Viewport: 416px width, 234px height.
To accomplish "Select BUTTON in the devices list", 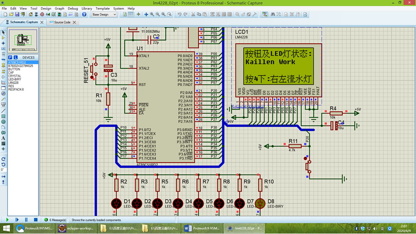I will click(x=23, y=69).
